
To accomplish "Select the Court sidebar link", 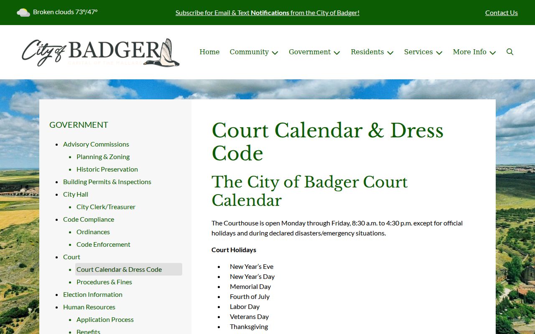I will [x=71, y=257].
